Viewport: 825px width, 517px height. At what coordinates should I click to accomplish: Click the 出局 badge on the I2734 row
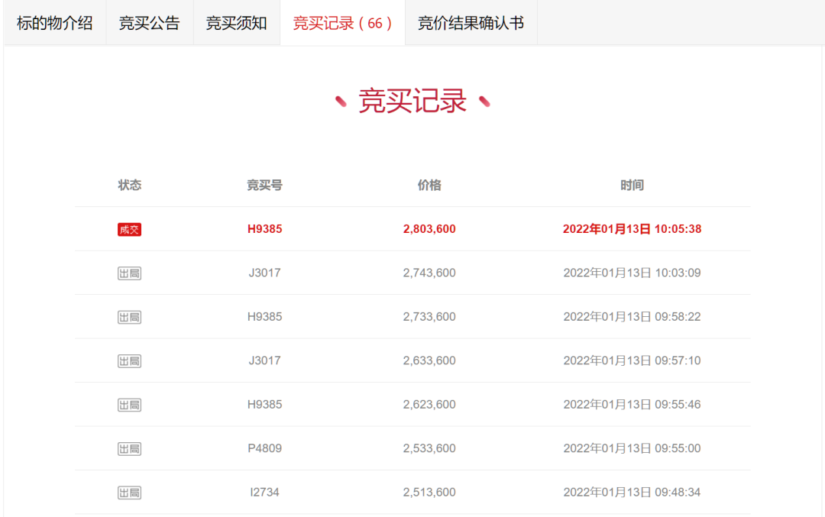[x=130, y=492]
